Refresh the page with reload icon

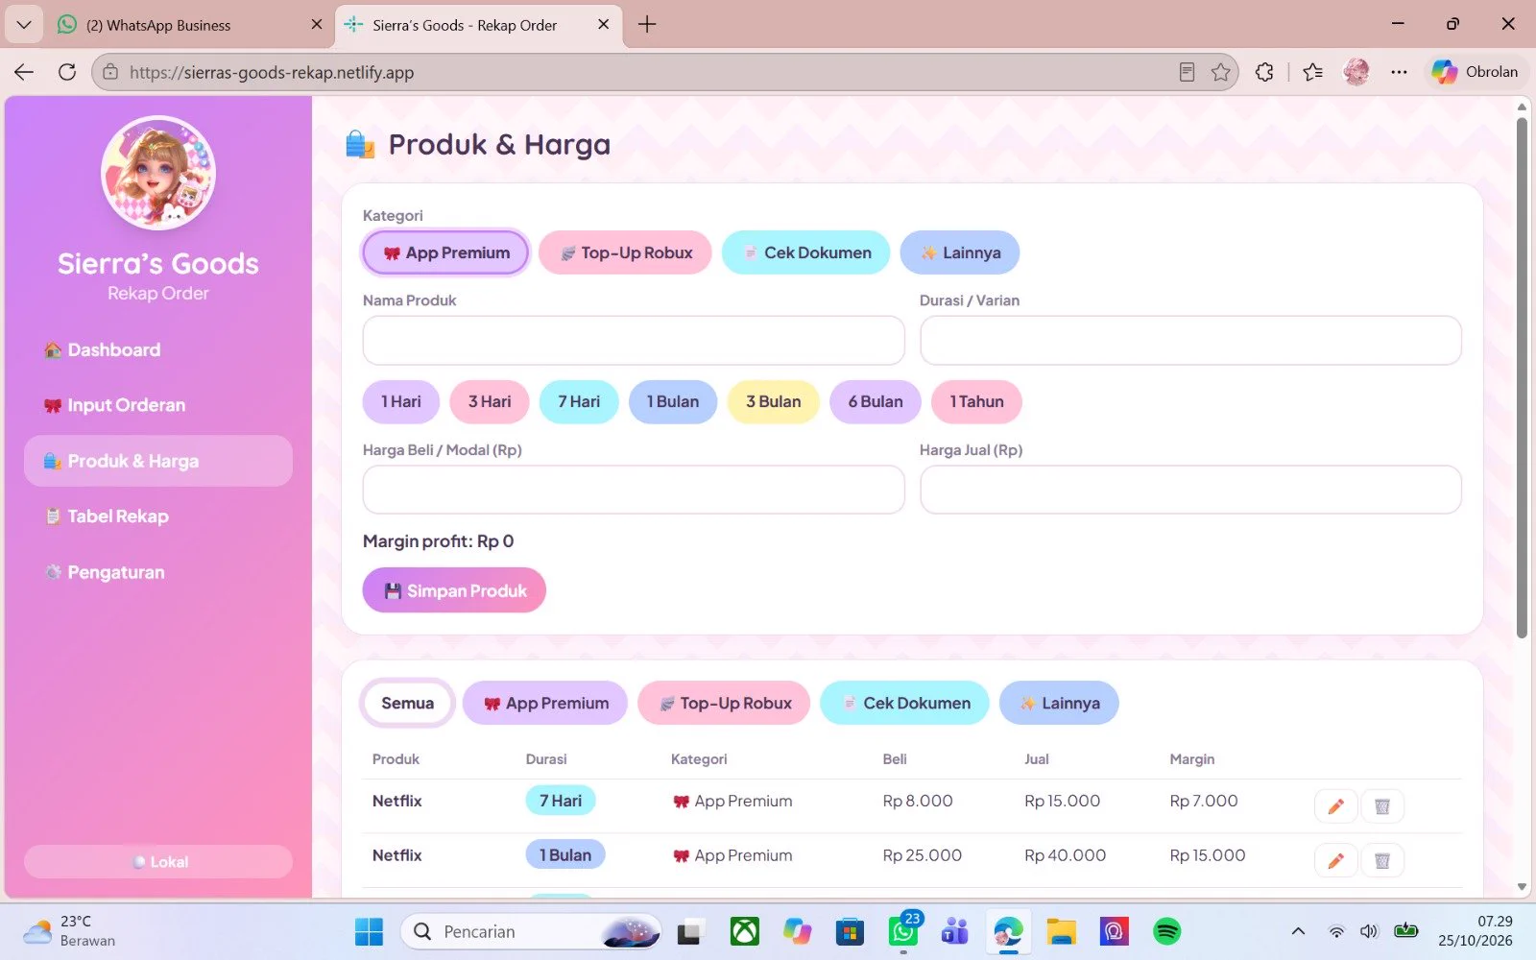[x=67, y=72]
